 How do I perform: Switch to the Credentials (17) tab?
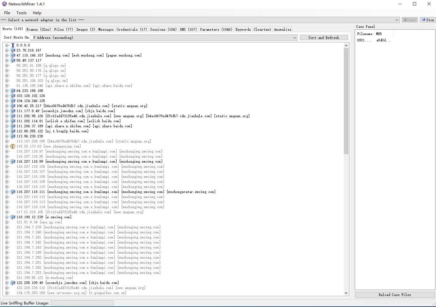pos(132,29)
